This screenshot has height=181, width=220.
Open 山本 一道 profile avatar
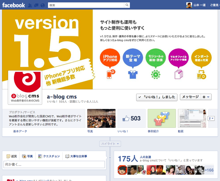[189, 5]
